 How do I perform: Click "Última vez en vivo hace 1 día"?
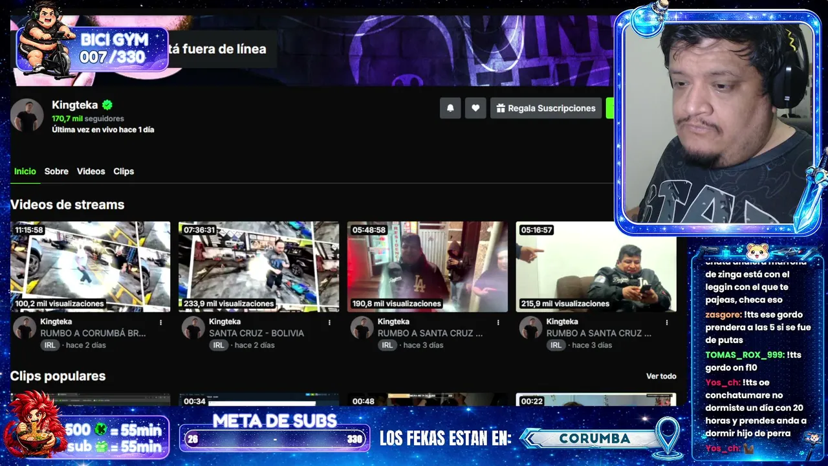pos(103,129)
